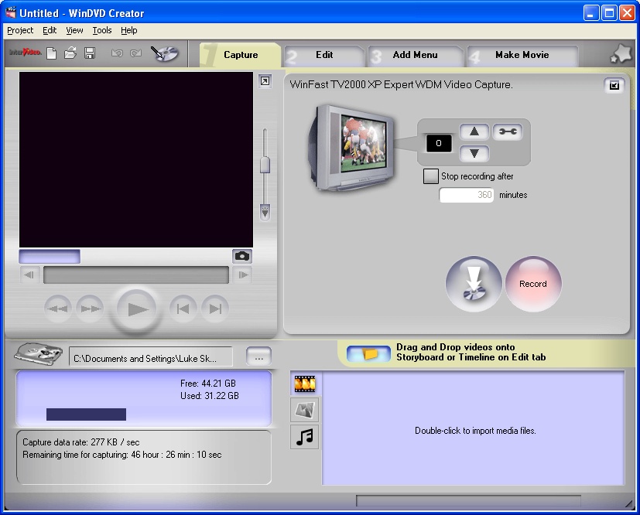
Task: Switch to the Make Movie tab
Action: (x=522, y=55)
